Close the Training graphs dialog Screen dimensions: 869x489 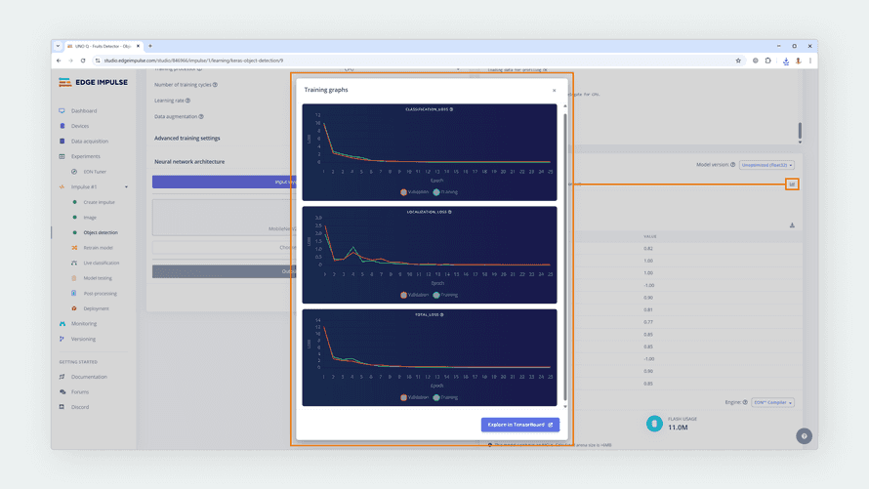click(x=555, y=90)
